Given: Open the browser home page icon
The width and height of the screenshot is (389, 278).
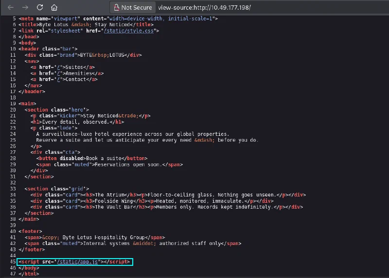Looking at the screenshot, I should pyautogui.click(x=54, y=8).
